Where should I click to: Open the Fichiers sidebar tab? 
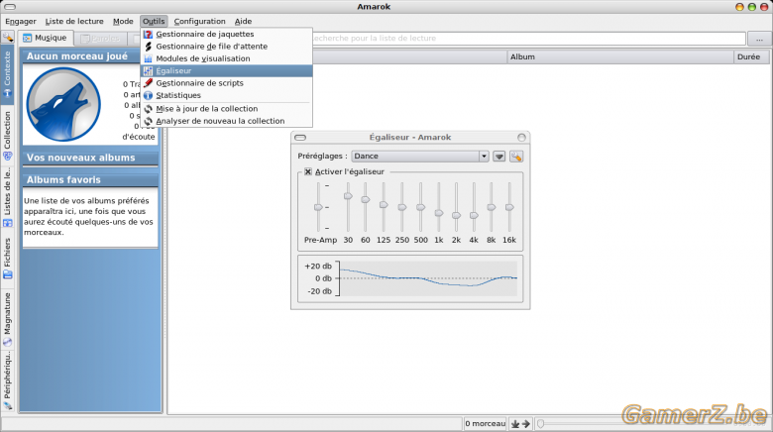coord(7,259)
